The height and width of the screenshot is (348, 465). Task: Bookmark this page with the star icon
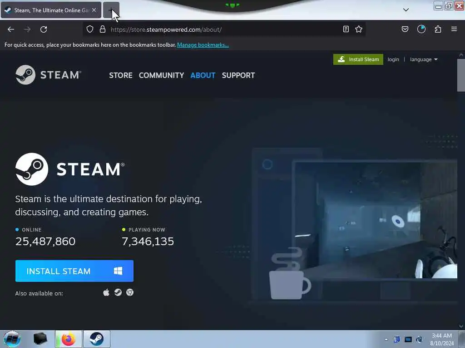(359, 29)
